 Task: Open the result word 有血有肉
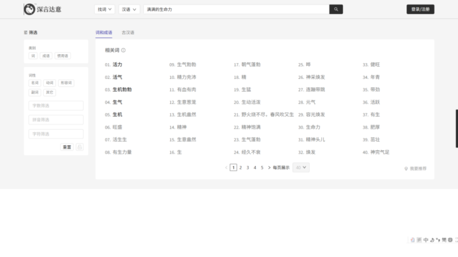point(186,90)
